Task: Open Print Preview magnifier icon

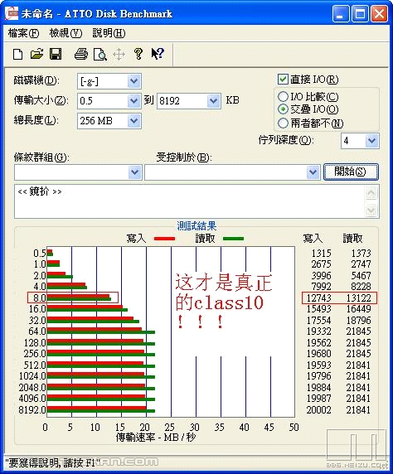Action: (x=99, y=55)
